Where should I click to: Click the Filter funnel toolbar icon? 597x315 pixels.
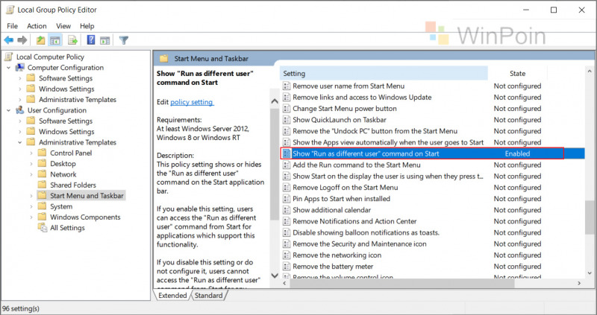(124, 40)
